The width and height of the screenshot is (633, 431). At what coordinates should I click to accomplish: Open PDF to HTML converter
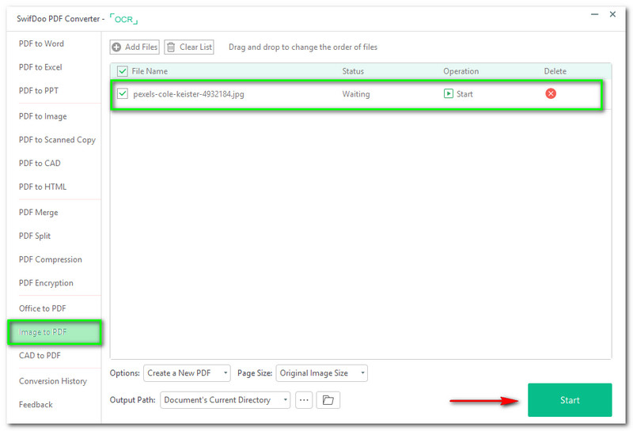point(43,187)
